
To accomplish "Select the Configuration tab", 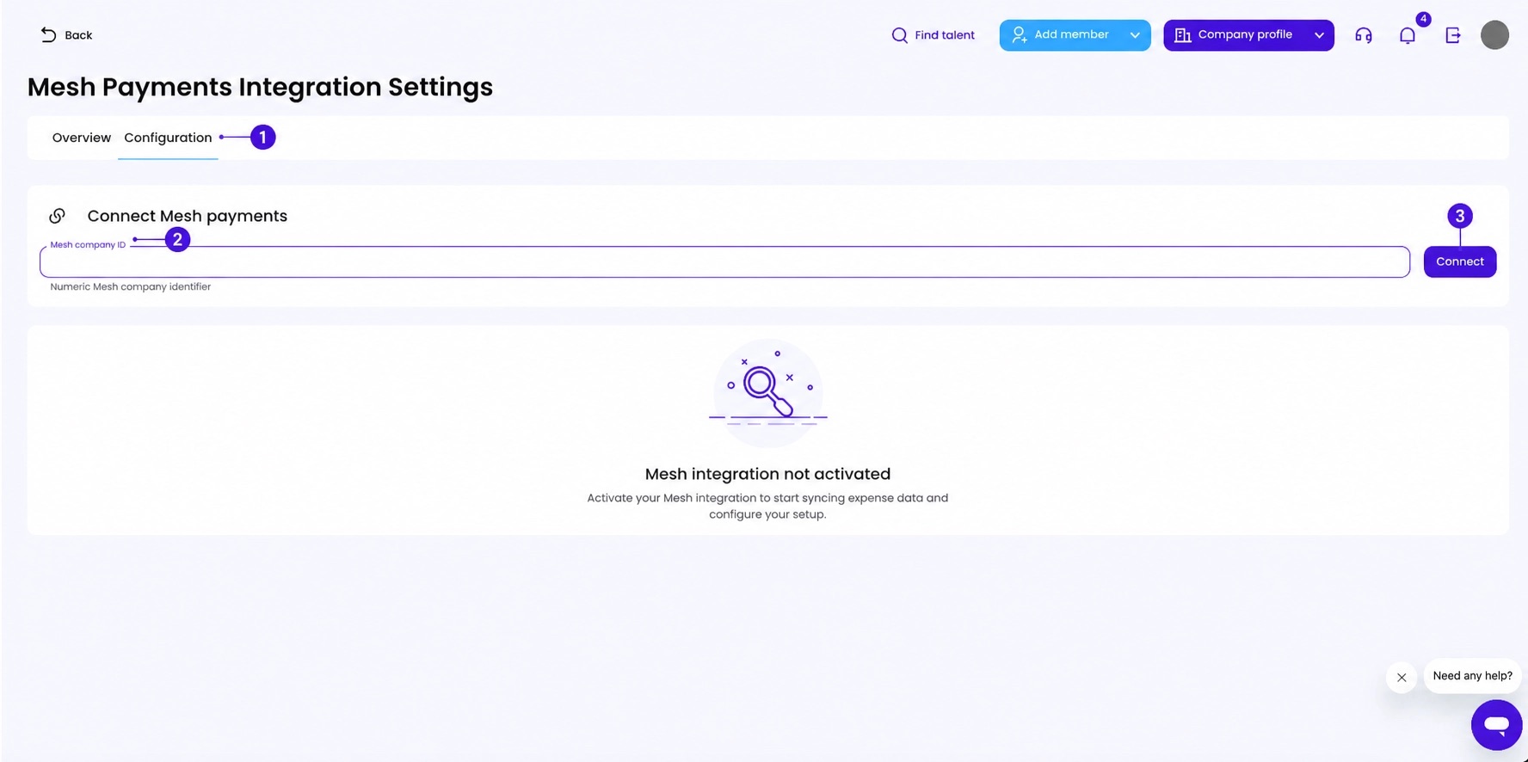I will click(168, 138).
